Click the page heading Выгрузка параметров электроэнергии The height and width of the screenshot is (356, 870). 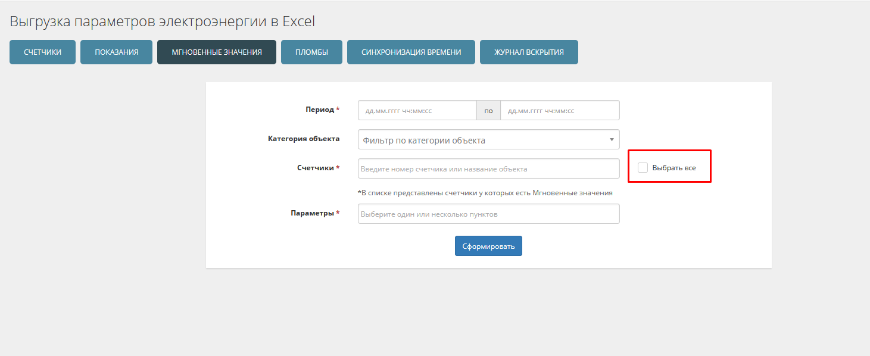[162, 22]
